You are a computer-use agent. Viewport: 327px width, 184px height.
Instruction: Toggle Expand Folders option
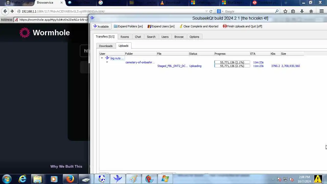[128, 26]
